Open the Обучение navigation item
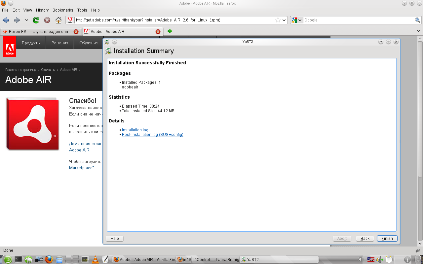Screen dimensions: 423x264 click(x=89, y=43)
